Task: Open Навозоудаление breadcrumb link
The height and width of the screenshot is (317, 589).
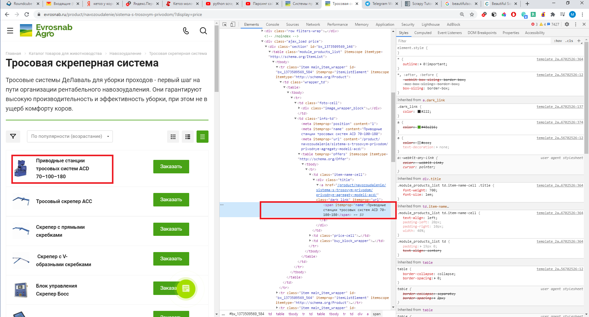Action: [125, 53]
